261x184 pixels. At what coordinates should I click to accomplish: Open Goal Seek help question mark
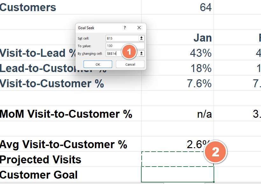click(125, 28)
